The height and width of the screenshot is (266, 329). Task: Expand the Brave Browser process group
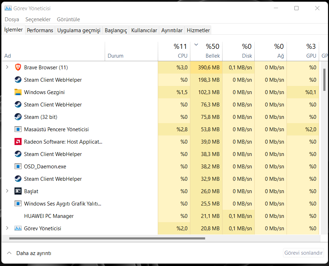[x=7, y=67]
